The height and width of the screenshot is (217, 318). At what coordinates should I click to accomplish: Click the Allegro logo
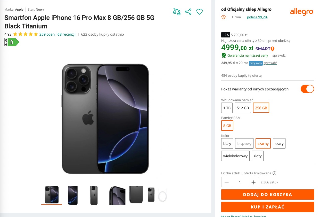point(301,11)
